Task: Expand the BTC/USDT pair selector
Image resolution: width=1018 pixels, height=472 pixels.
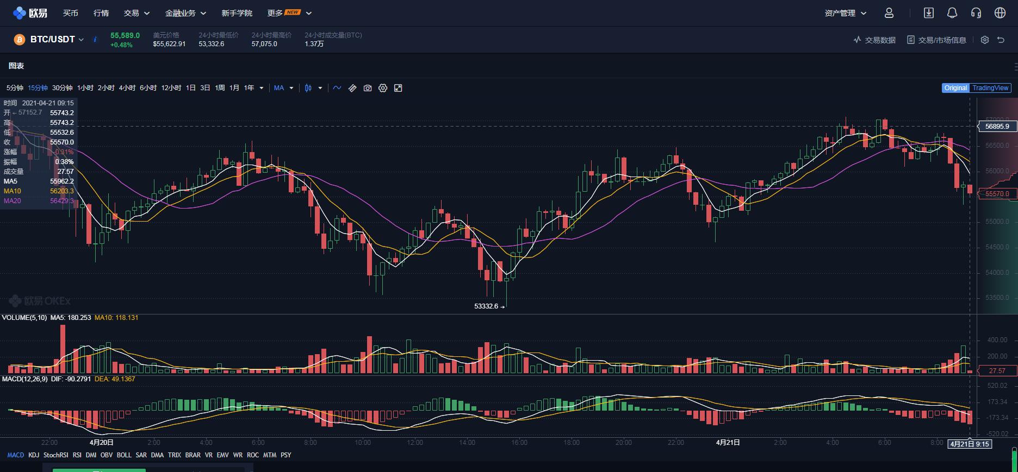Action: (57, 40)
